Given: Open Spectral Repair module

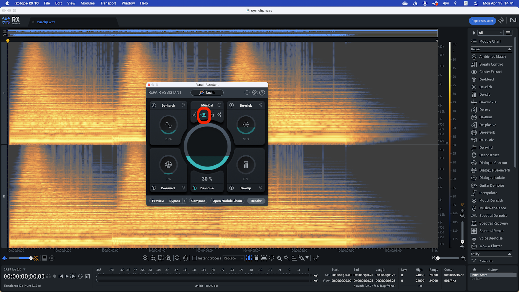Looking at the screenshot, I should pos(491,231).
